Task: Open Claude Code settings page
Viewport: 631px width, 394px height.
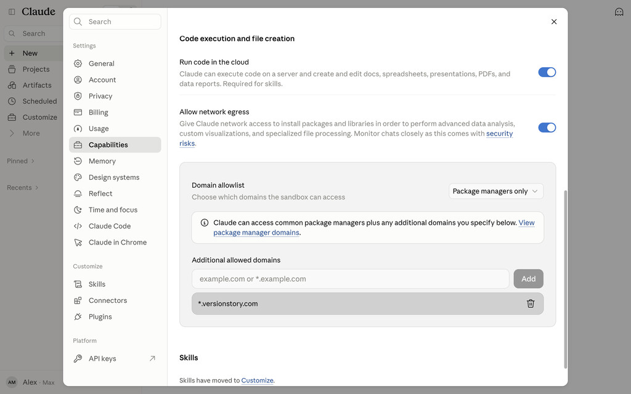Action: (x=115, y=226)
